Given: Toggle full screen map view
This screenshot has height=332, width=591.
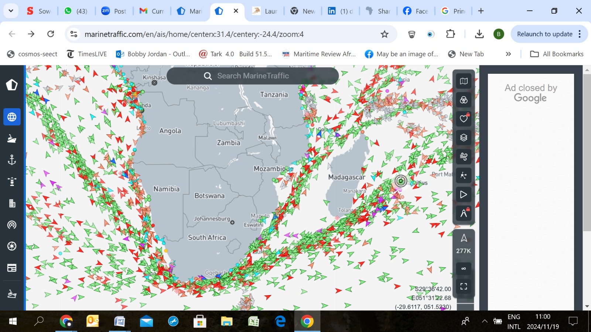Looking at the screenshot, I should coord(464,286).
